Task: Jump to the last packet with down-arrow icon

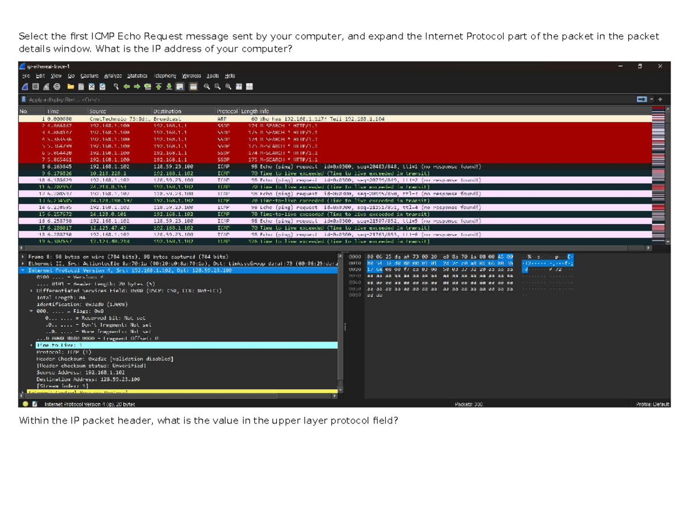Action: pyautogui.click(x=169, y=86)
